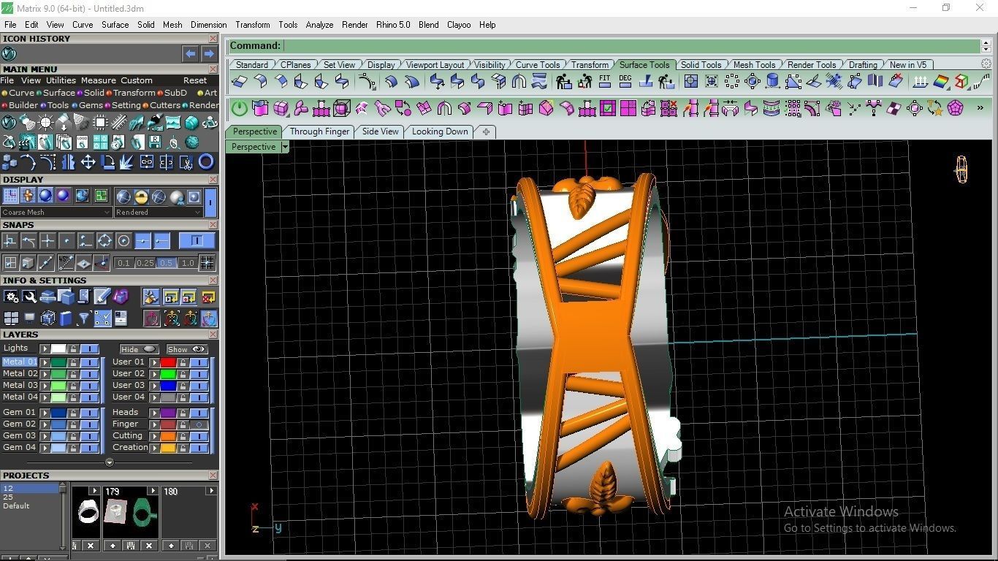Open the Coarse Mesh dropdown

pyautogui.click(x=56, y=213)
